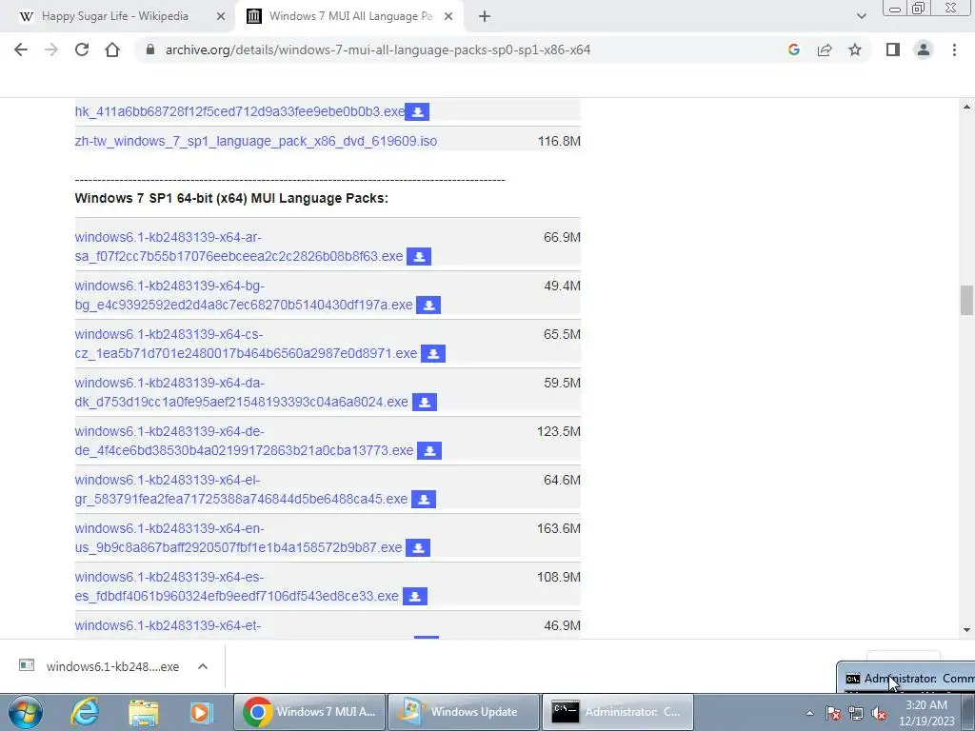Open Windows Explorer from the taskbar
Viewport: 975px width, 731px height.
pyautogui.click(x=144, y=712)
